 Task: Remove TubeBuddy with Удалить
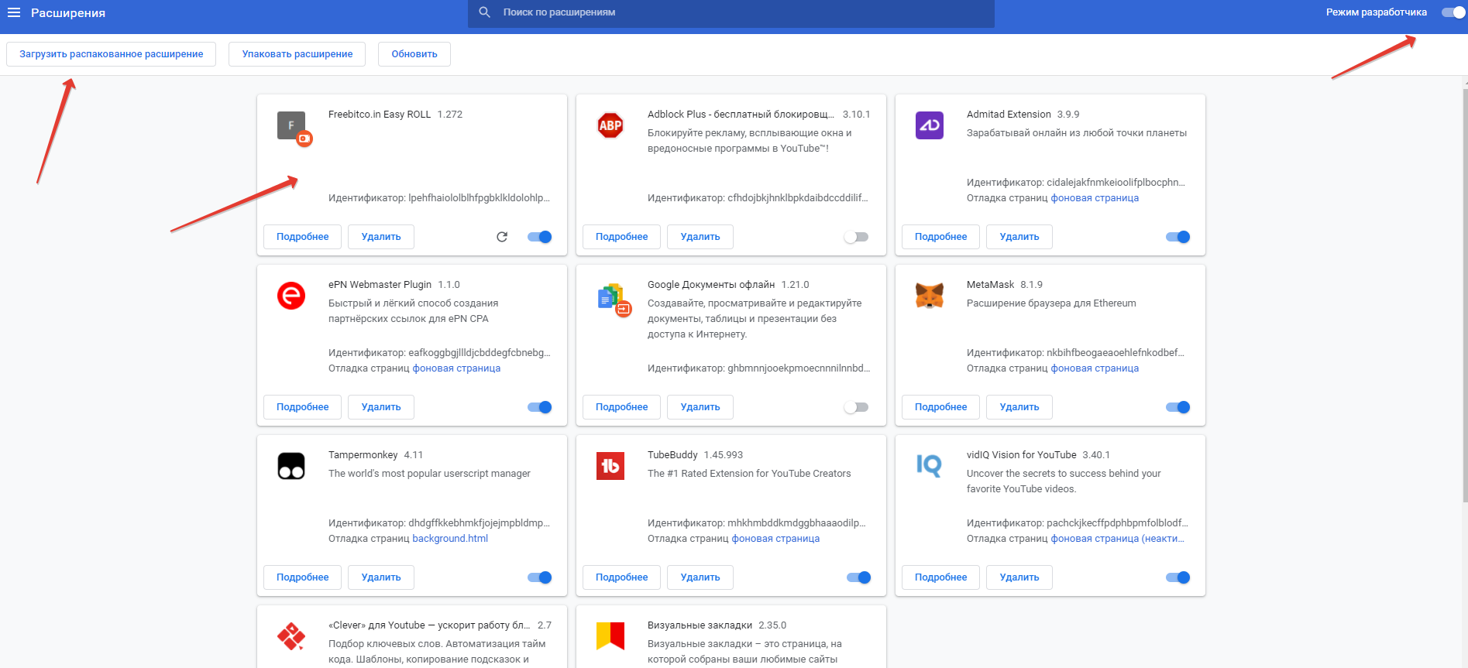(700, 577)
